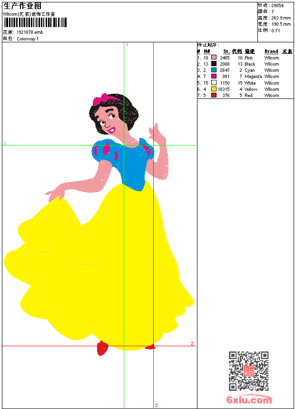This screenshot has height=409, width=295.
Task: Click the stitch count value '29054'
Action: [x=277, y=6]
